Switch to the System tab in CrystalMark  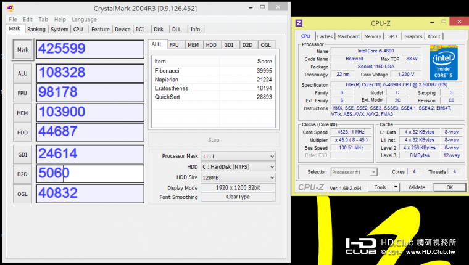59,30
